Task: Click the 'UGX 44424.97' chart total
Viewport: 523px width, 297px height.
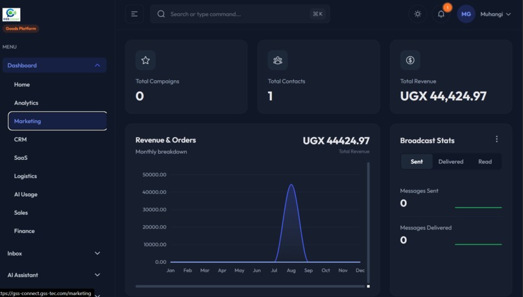Action: [x=336, y=140]
